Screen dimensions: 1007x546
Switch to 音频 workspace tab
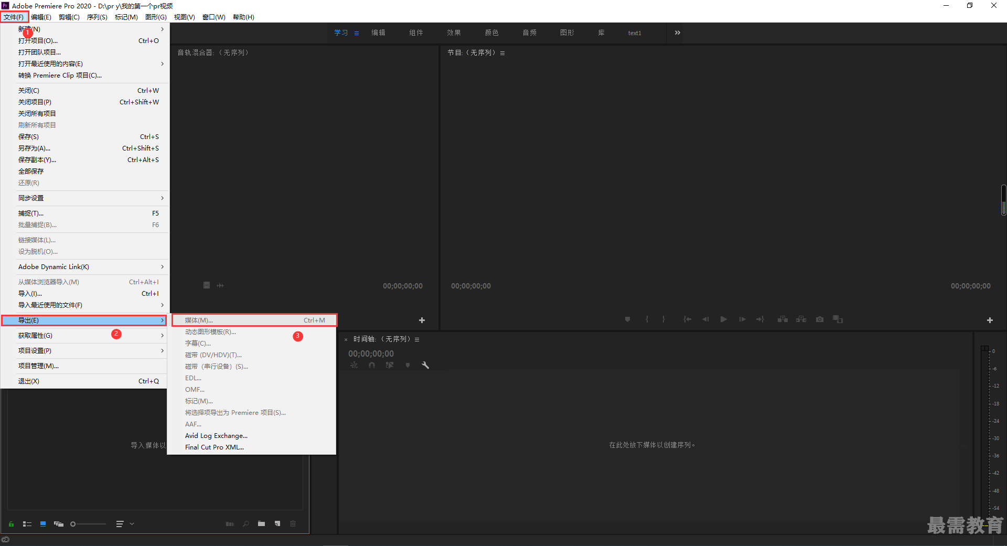click(529, 33)
